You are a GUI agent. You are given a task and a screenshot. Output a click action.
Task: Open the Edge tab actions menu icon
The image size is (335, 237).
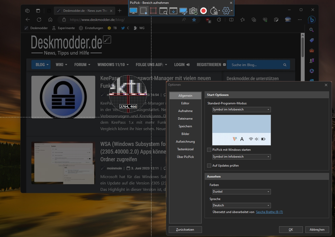[x=38, y=11]
